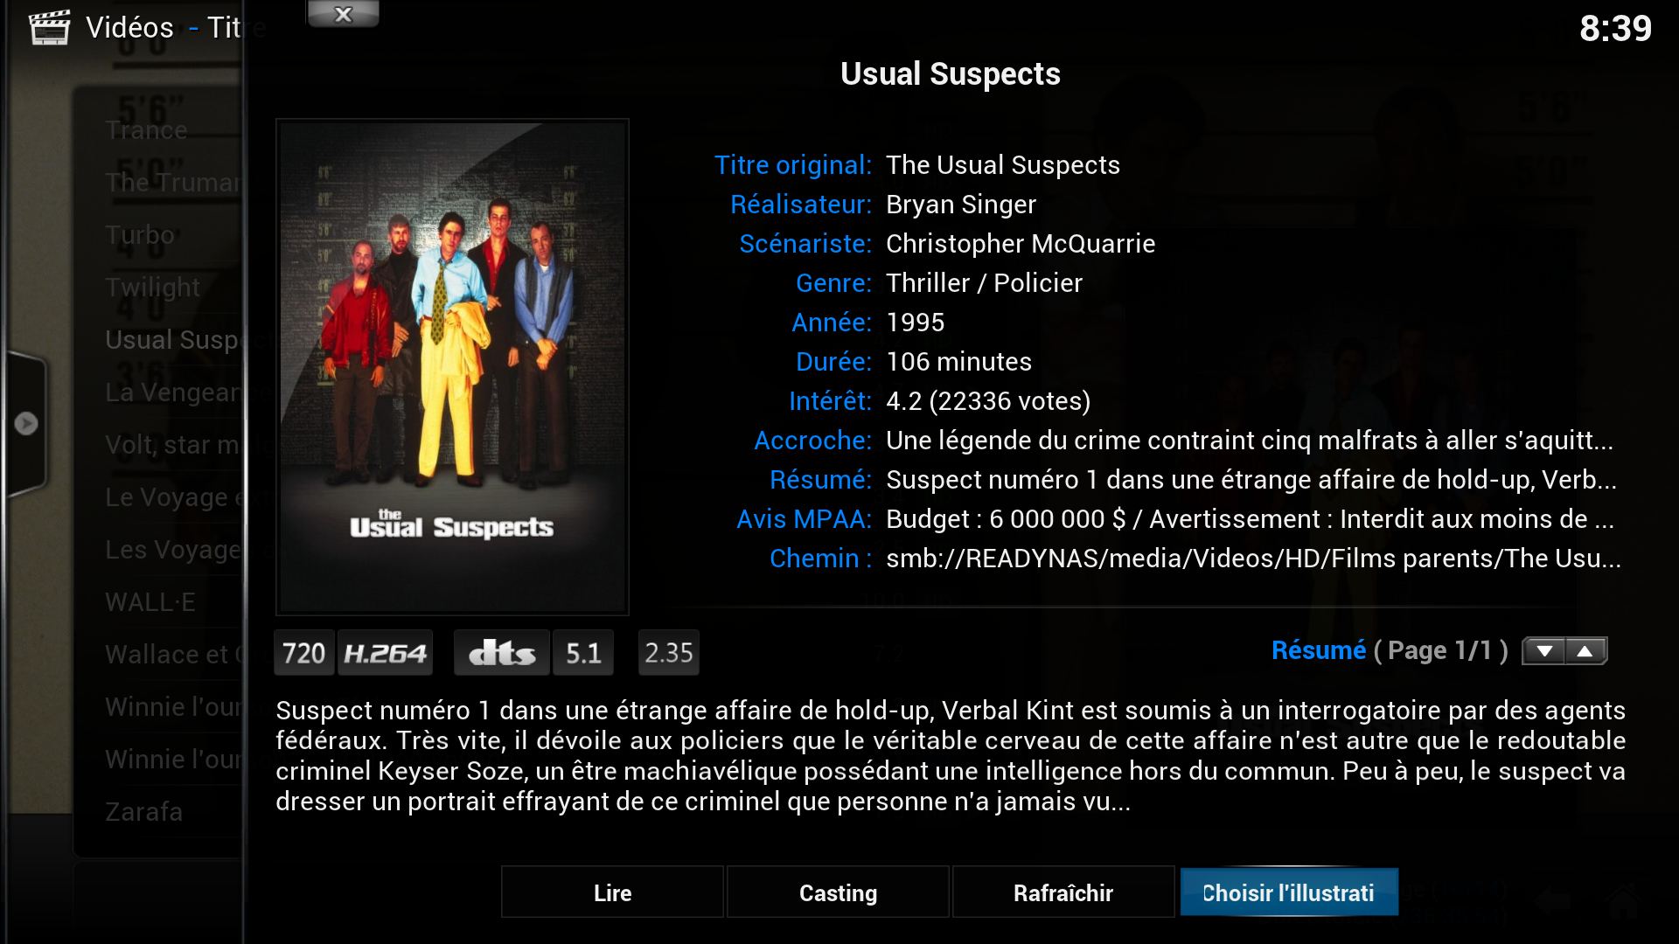
Task: Close the movie info dialog
Action: point(343,14)
